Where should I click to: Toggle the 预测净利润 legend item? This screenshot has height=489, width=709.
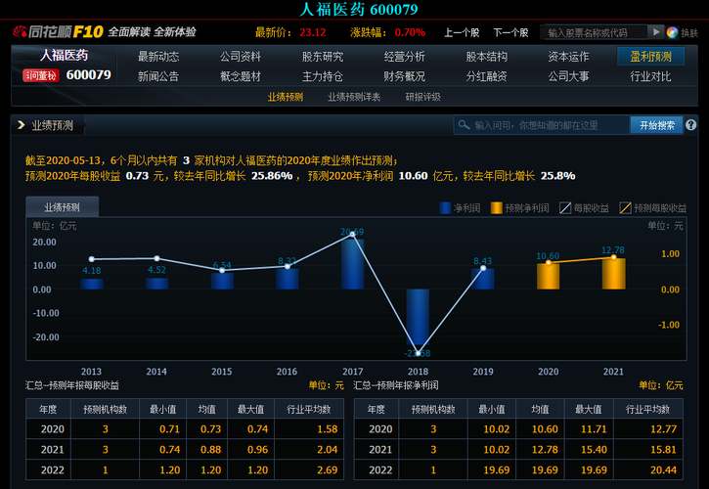pos(519,208)
